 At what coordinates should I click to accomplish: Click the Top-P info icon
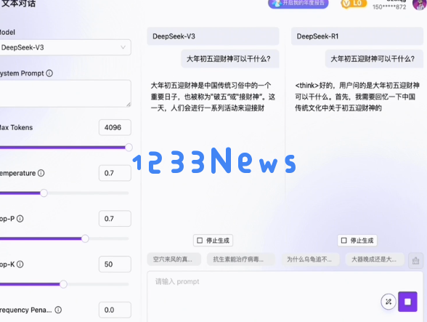click(x=20, y=219)
